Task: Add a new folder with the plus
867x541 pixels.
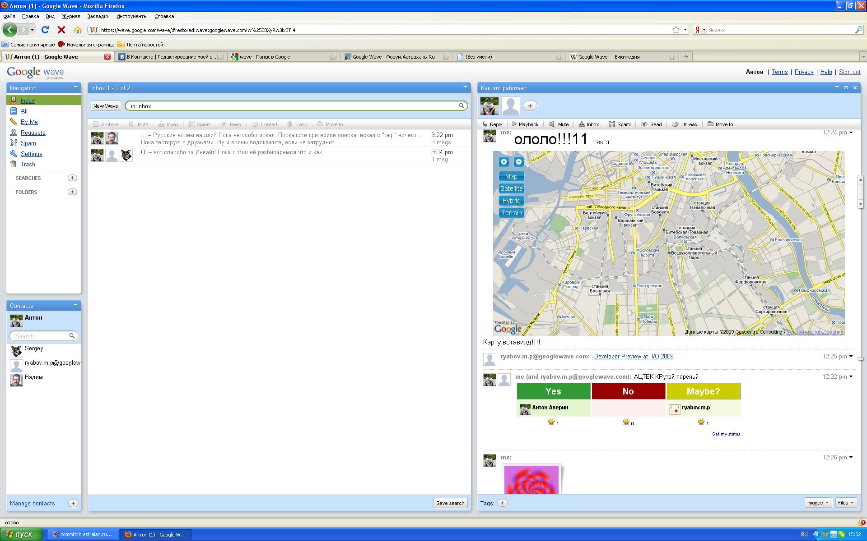Action: click(x=72, y=192)
